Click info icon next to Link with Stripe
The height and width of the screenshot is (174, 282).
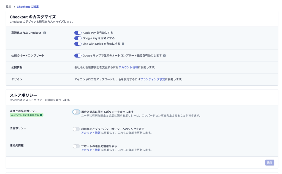pos(123,44)
